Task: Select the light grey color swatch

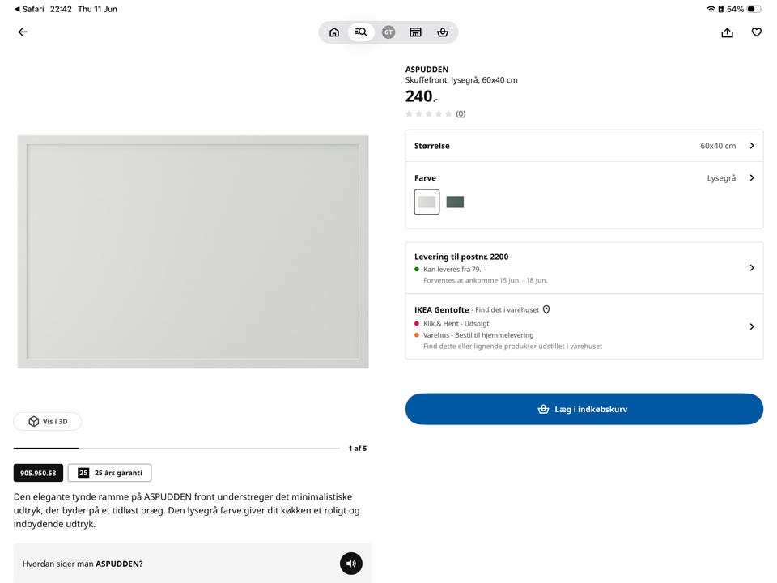Action: pos(427,202)
